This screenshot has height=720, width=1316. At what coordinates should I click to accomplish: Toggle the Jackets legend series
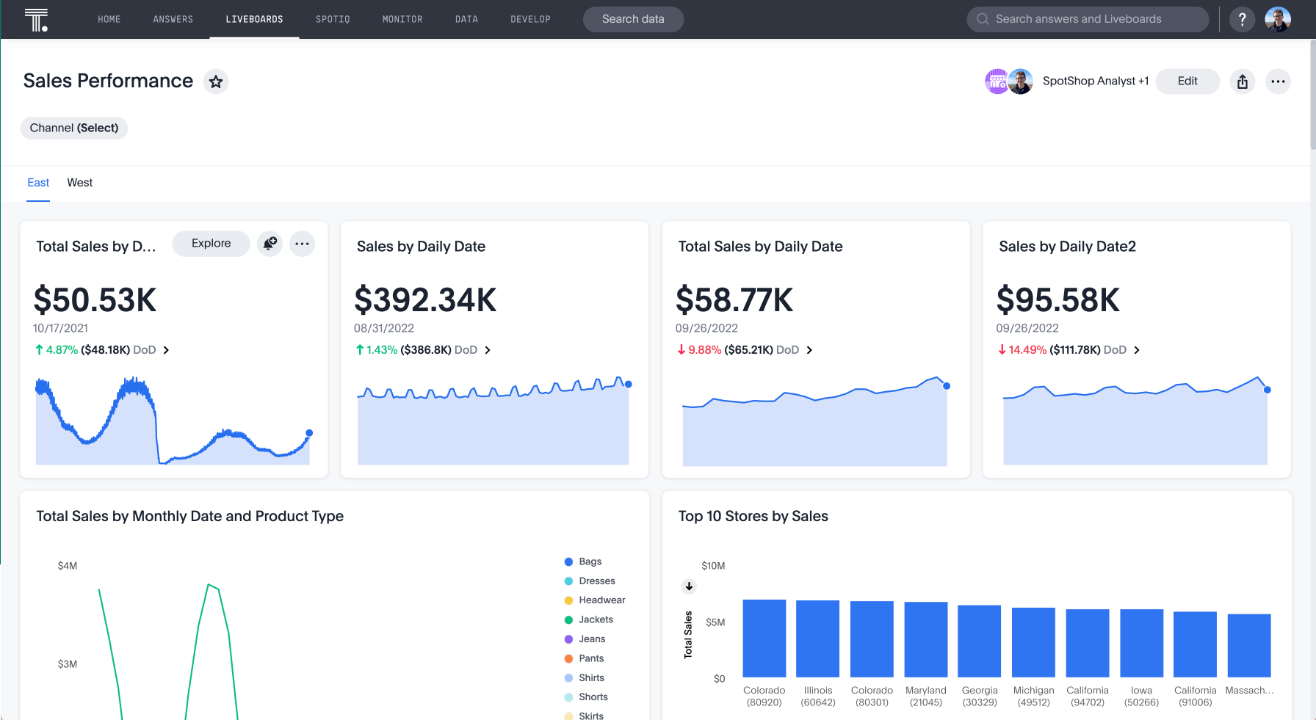pyautogui.click(x=595, y=619)
